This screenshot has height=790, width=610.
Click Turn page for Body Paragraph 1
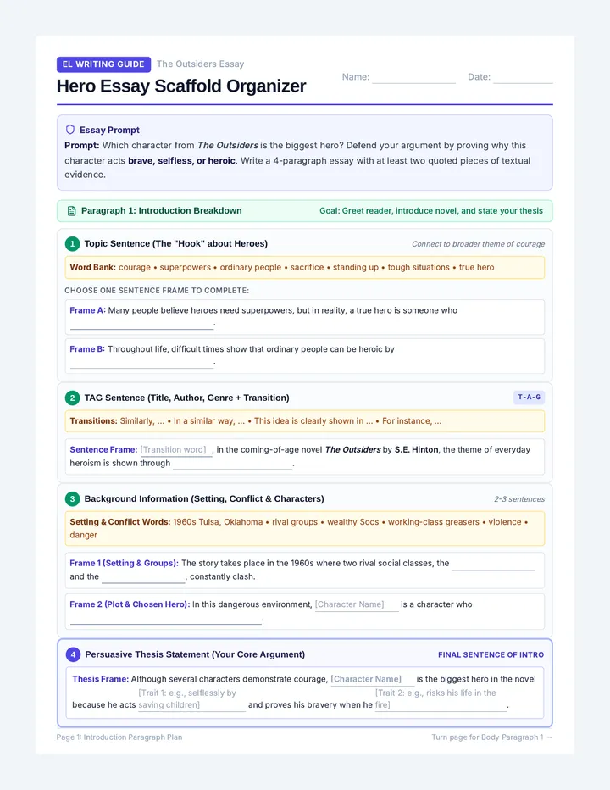pos(491,737)
